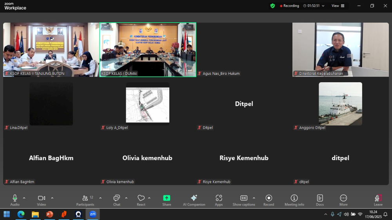
Task: Select KSOP KELAS I DUMAI video tile
Action: 148,50
